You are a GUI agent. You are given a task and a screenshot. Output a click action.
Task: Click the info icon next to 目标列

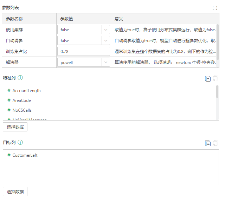(20, 142)
